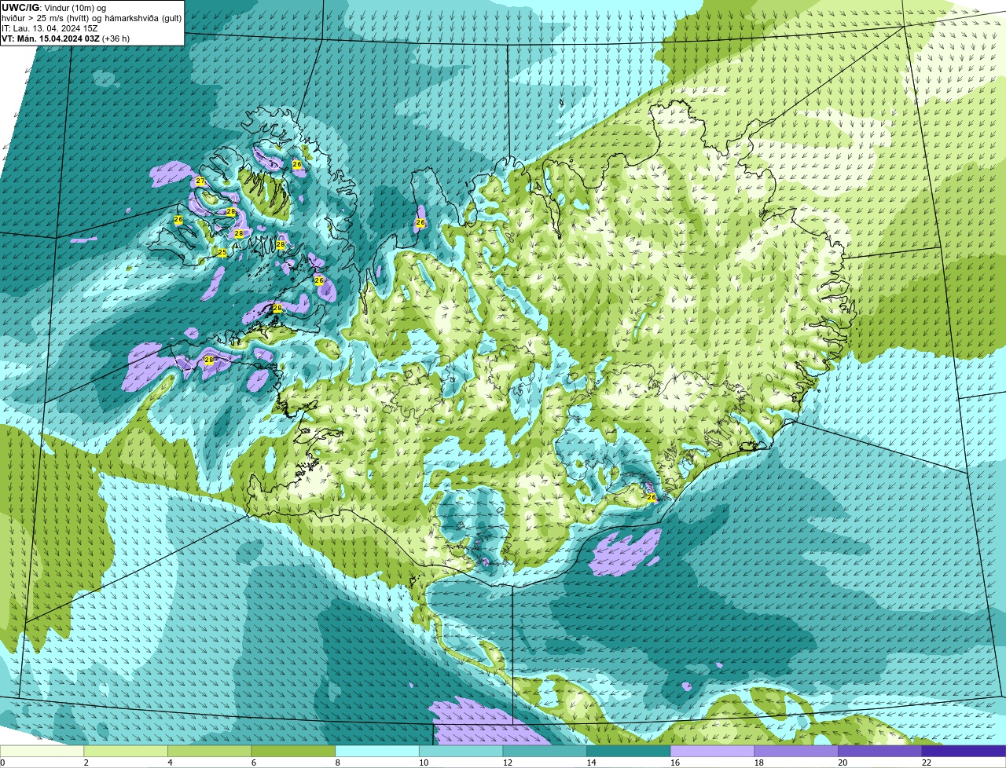The height and width of the screenshot is (768, 1006).
Task: Click the legend scale value "18"
Action: click(x=758, y=763)
